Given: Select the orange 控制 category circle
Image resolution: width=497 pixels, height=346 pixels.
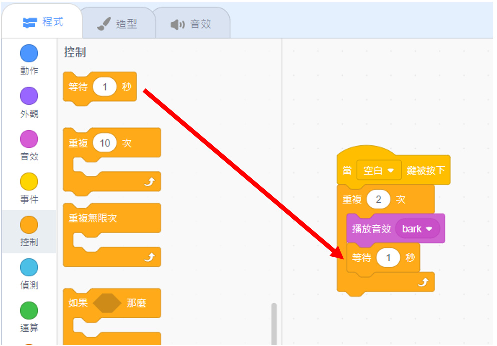Looking at the screenshot, I should (x=29, y=225).
